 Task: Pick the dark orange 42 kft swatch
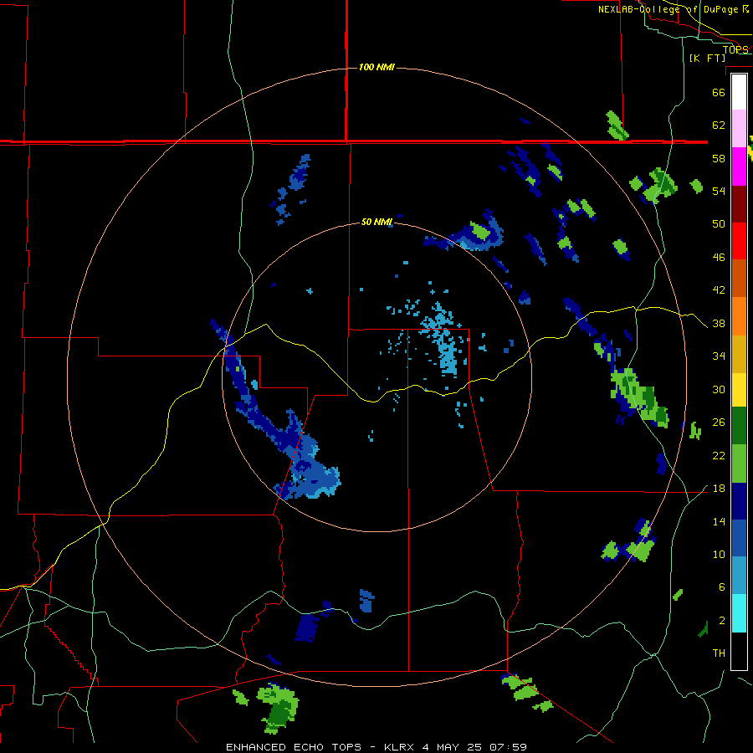coord(739,278)
